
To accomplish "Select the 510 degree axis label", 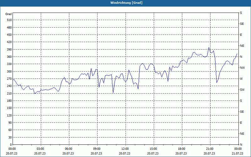I will [x=9, y=20].
